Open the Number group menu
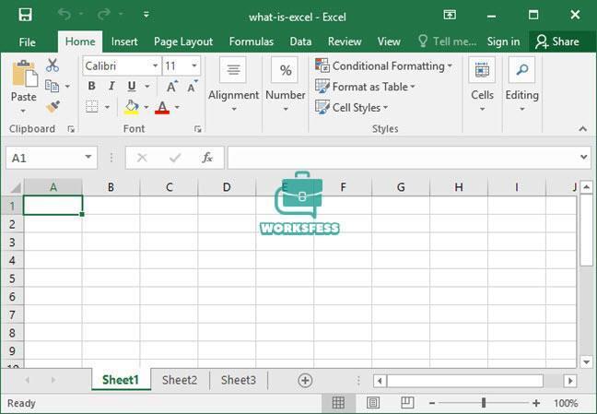Viewport: 597px width, 414px height. tap(286, 85)
